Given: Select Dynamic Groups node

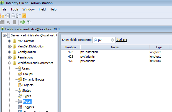Looking at the screenshot, I should [x=34, y=79].
